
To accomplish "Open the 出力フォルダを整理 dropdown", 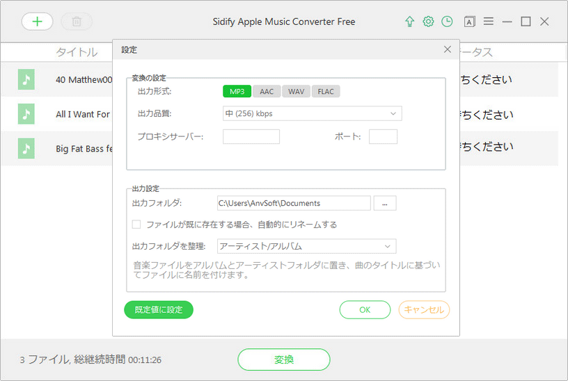I will coord(306,246).
